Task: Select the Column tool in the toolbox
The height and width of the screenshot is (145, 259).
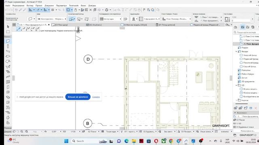Action: tap(8, 46)
